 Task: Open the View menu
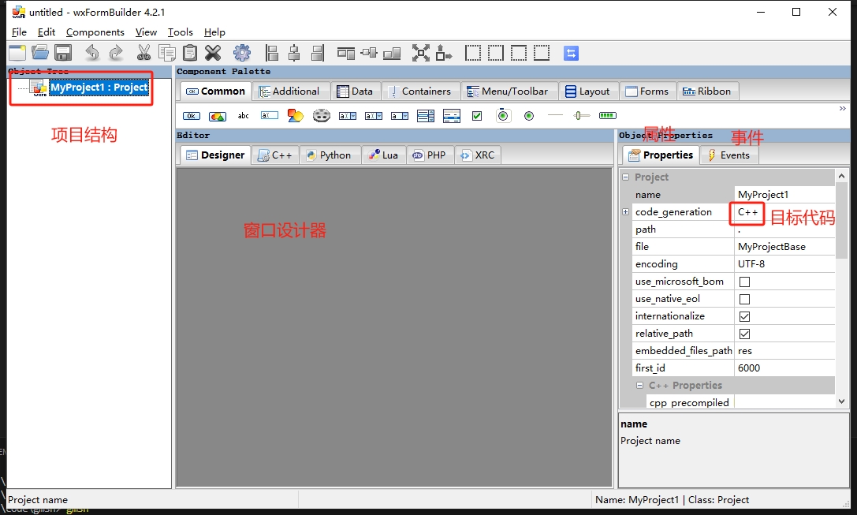click(146, 32)
